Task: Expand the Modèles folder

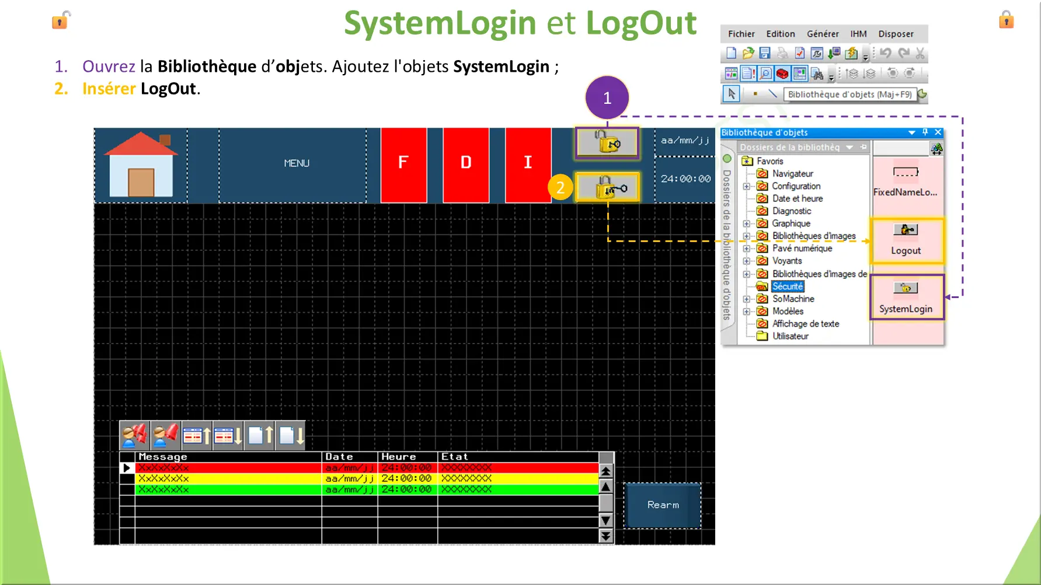Action: 746,311
